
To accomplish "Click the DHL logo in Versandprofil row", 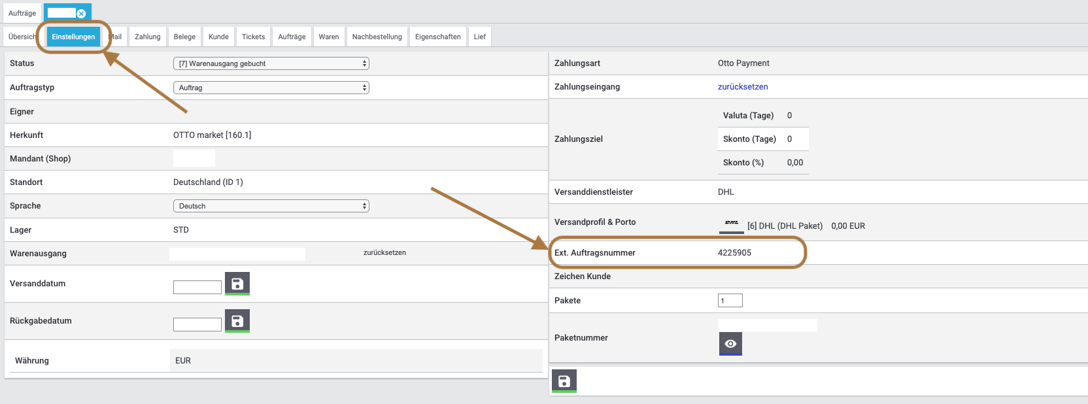I will click(x=732, y=224).
